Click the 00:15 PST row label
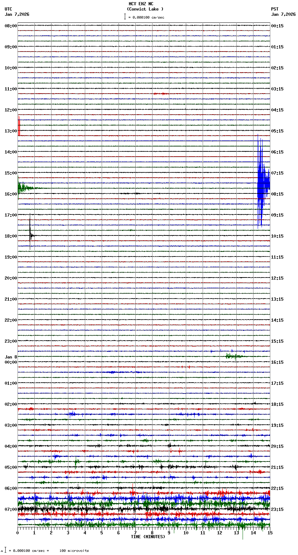The height and width of the screenshot is (555, 298). coord(277,26)
